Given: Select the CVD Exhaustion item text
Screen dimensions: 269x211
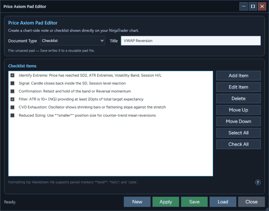Looking at the screenshot, I should pos(92,107).
